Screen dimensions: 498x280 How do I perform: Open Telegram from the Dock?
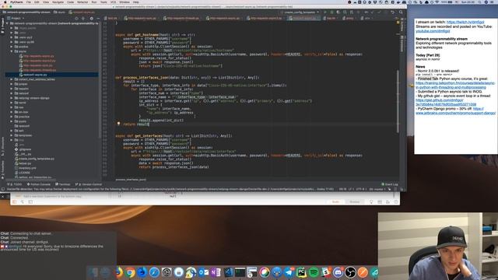pyautogui.click(x=289, y=272)
